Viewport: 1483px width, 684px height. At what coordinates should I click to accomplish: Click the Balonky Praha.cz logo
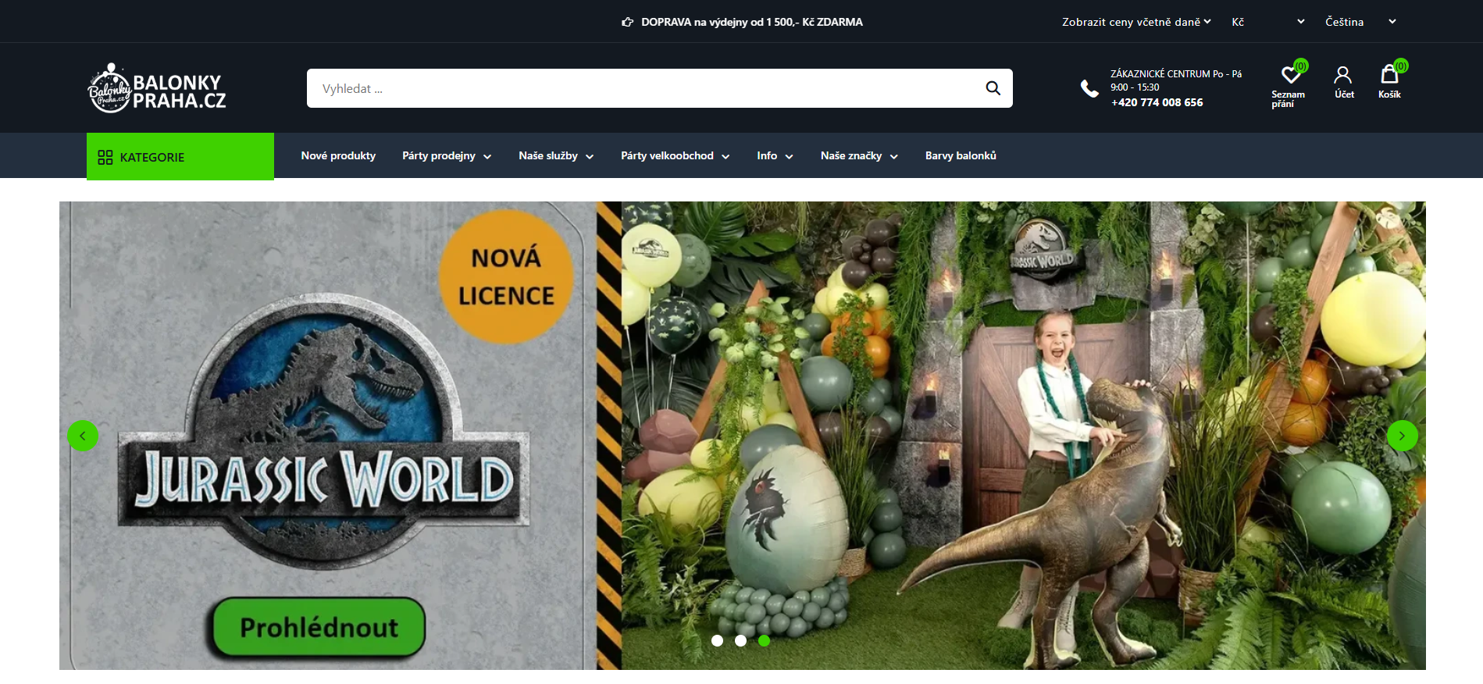pos(157,89)
